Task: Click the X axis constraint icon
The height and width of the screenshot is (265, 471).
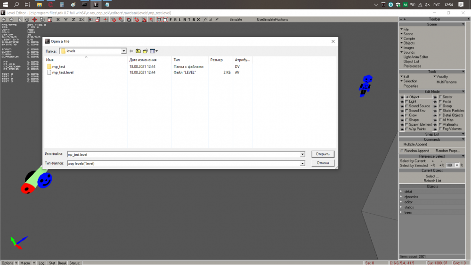Action: (x=58, y=20)
